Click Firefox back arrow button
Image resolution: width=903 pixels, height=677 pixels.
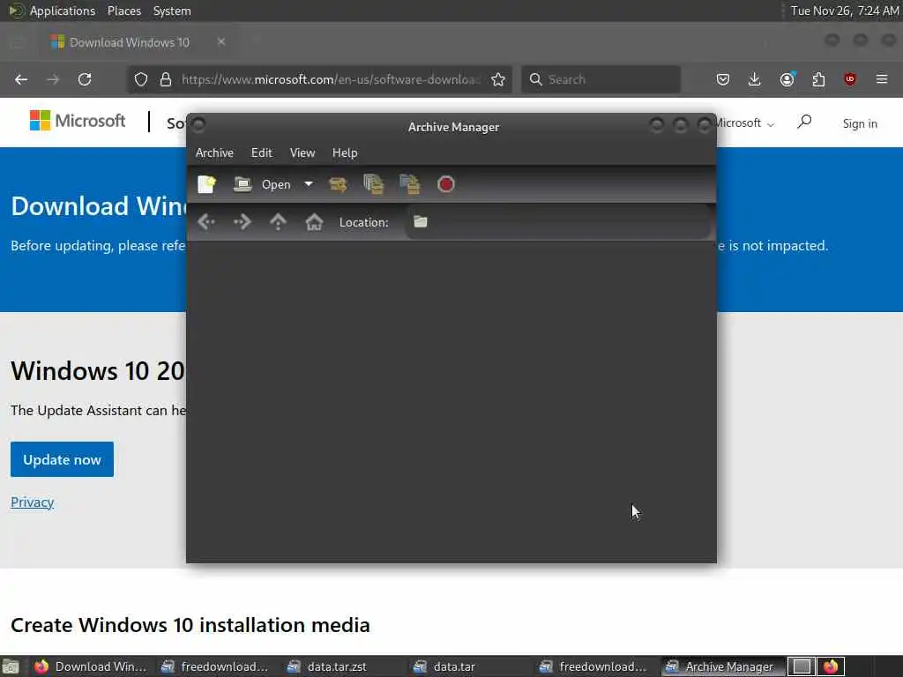21,79
